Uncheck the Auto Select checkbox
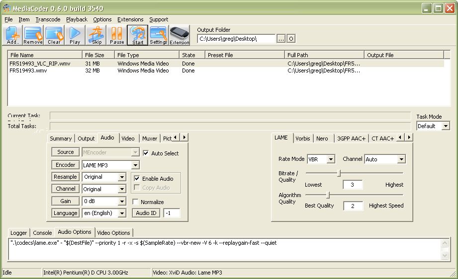The height and width of the screenshot is (279, 458). coord(146,153)
